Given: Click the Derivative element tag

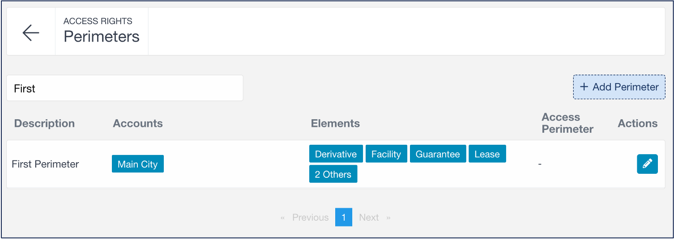Looking at the screenshot, I should click(x=336, y=154).
